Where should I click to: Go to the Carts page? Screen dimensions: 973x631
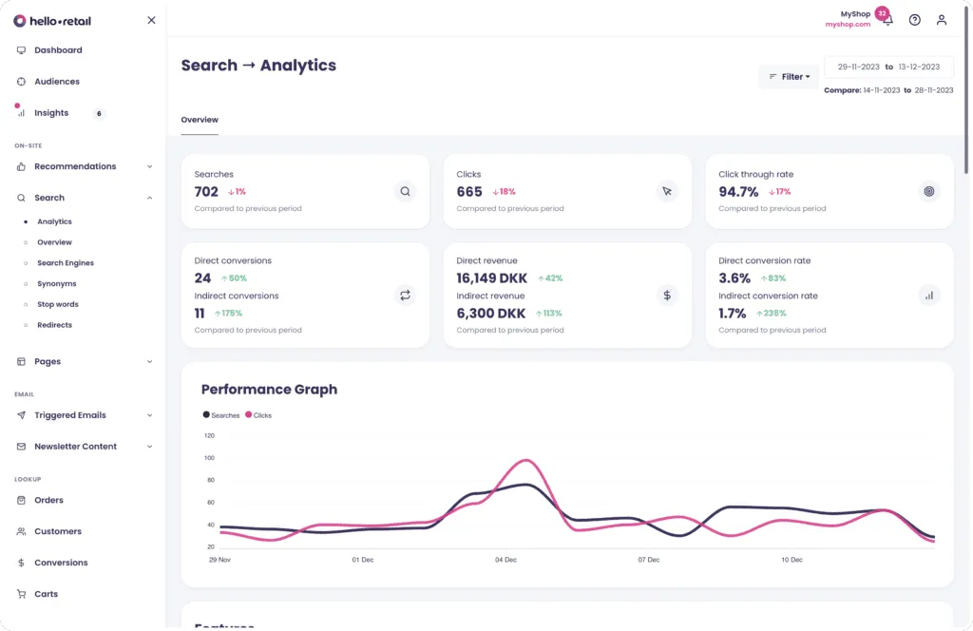[45, 593]
